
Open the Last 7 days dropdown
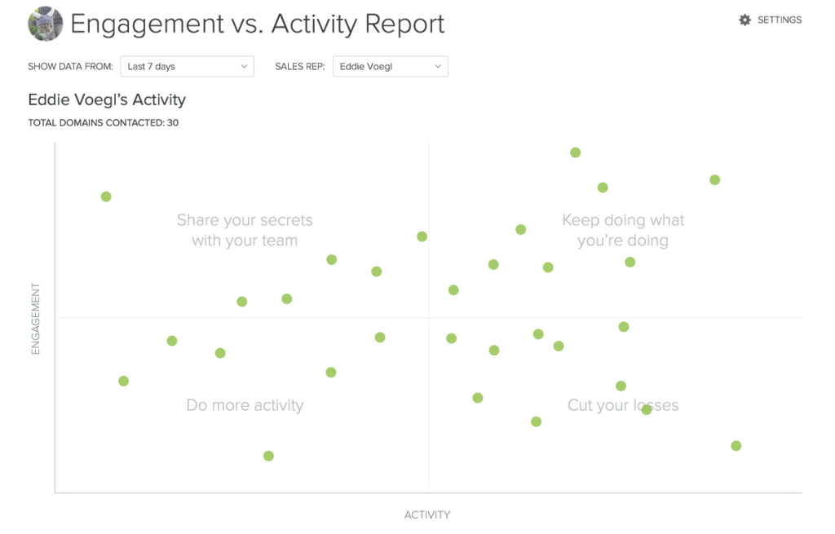tap(188, 67)
